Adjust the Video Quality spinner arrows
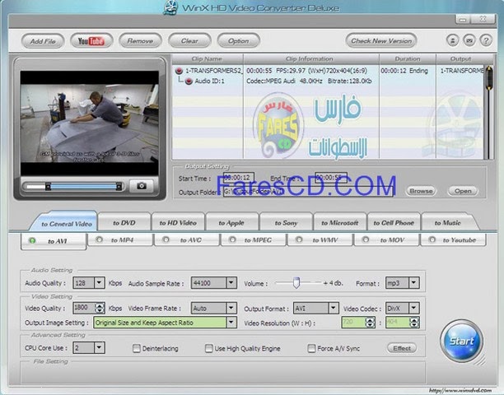Image resolution: width=504 pixels, height=395 pixels. [100, 309]
